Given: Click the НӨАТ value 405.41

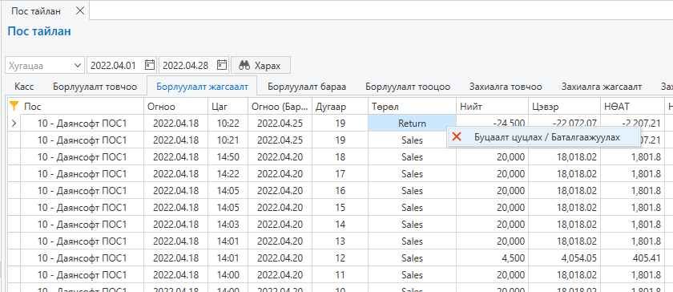Looking at the screenshot, I should click(632, 258).
